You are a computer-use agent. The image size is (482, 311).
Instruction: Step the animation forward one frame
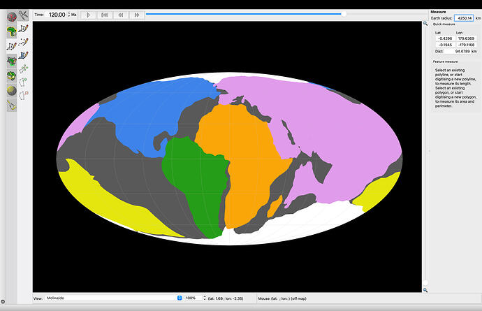click(138, 14)
